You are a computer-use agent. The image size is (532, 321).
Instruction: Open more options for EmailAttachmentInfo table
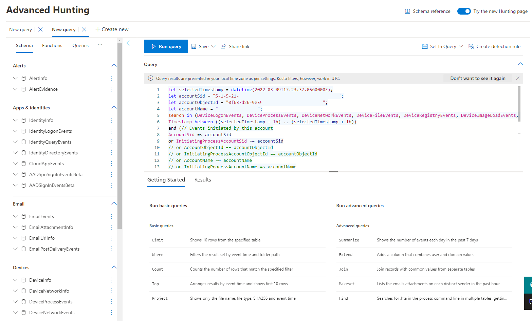(x=111, y=227)
